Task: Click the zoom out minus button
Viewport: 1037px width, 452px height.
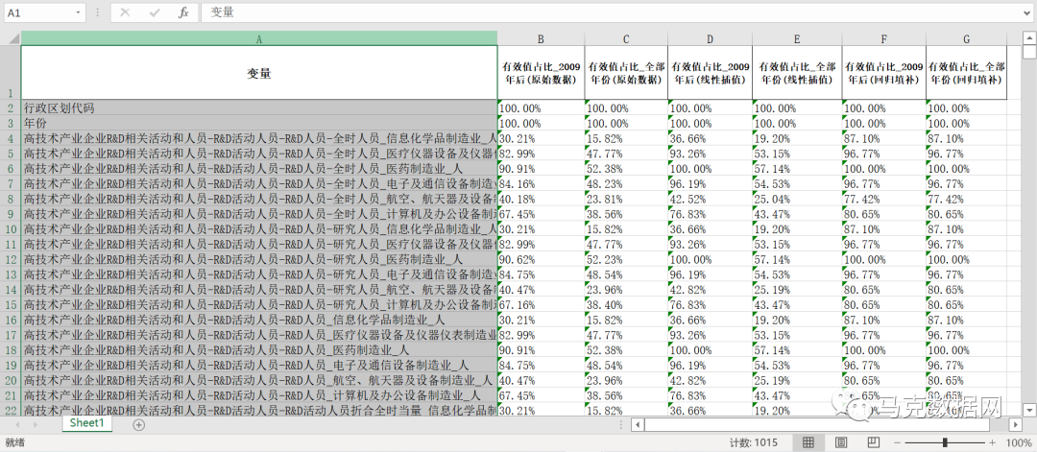Action: click(x=897, y=442)
